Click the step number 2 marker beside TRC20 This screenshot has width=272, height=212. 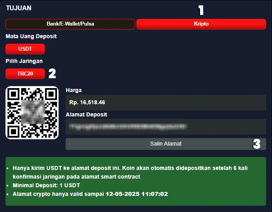[x=52, y=74]
